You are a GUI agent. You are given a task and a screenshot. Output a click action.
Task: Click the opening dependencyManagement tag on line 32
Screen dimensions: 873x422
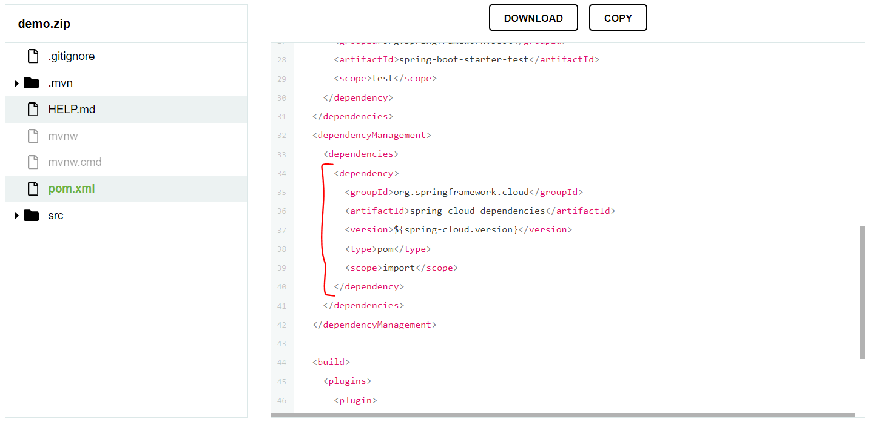point(372,135)
